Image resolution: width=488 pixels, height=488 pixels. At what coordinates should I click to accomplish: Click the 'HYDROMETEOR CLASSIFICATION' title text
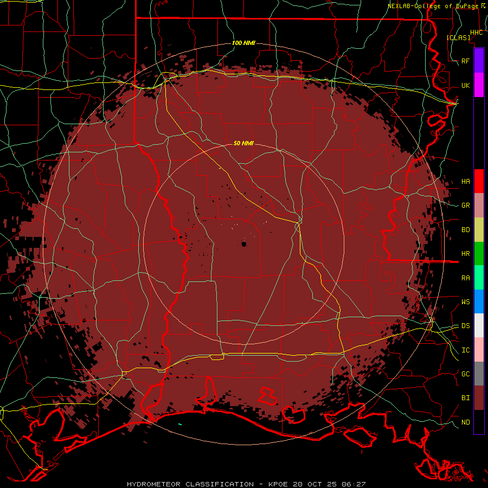(190, 484)
